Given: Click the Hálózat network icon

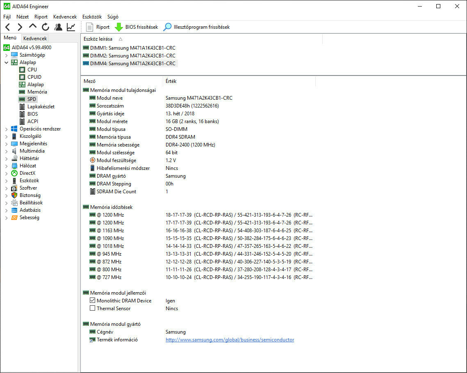Looking at the screenshot, I should [14, 166].
